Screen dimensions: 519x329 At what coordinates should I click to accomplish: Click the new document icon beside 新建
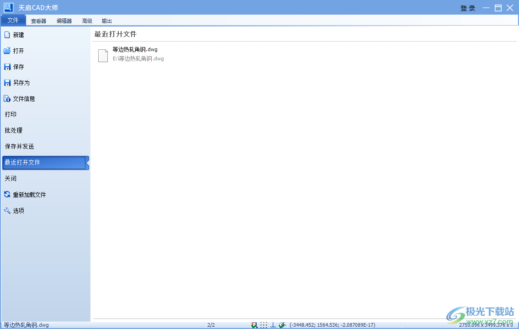tap(7, 35)
